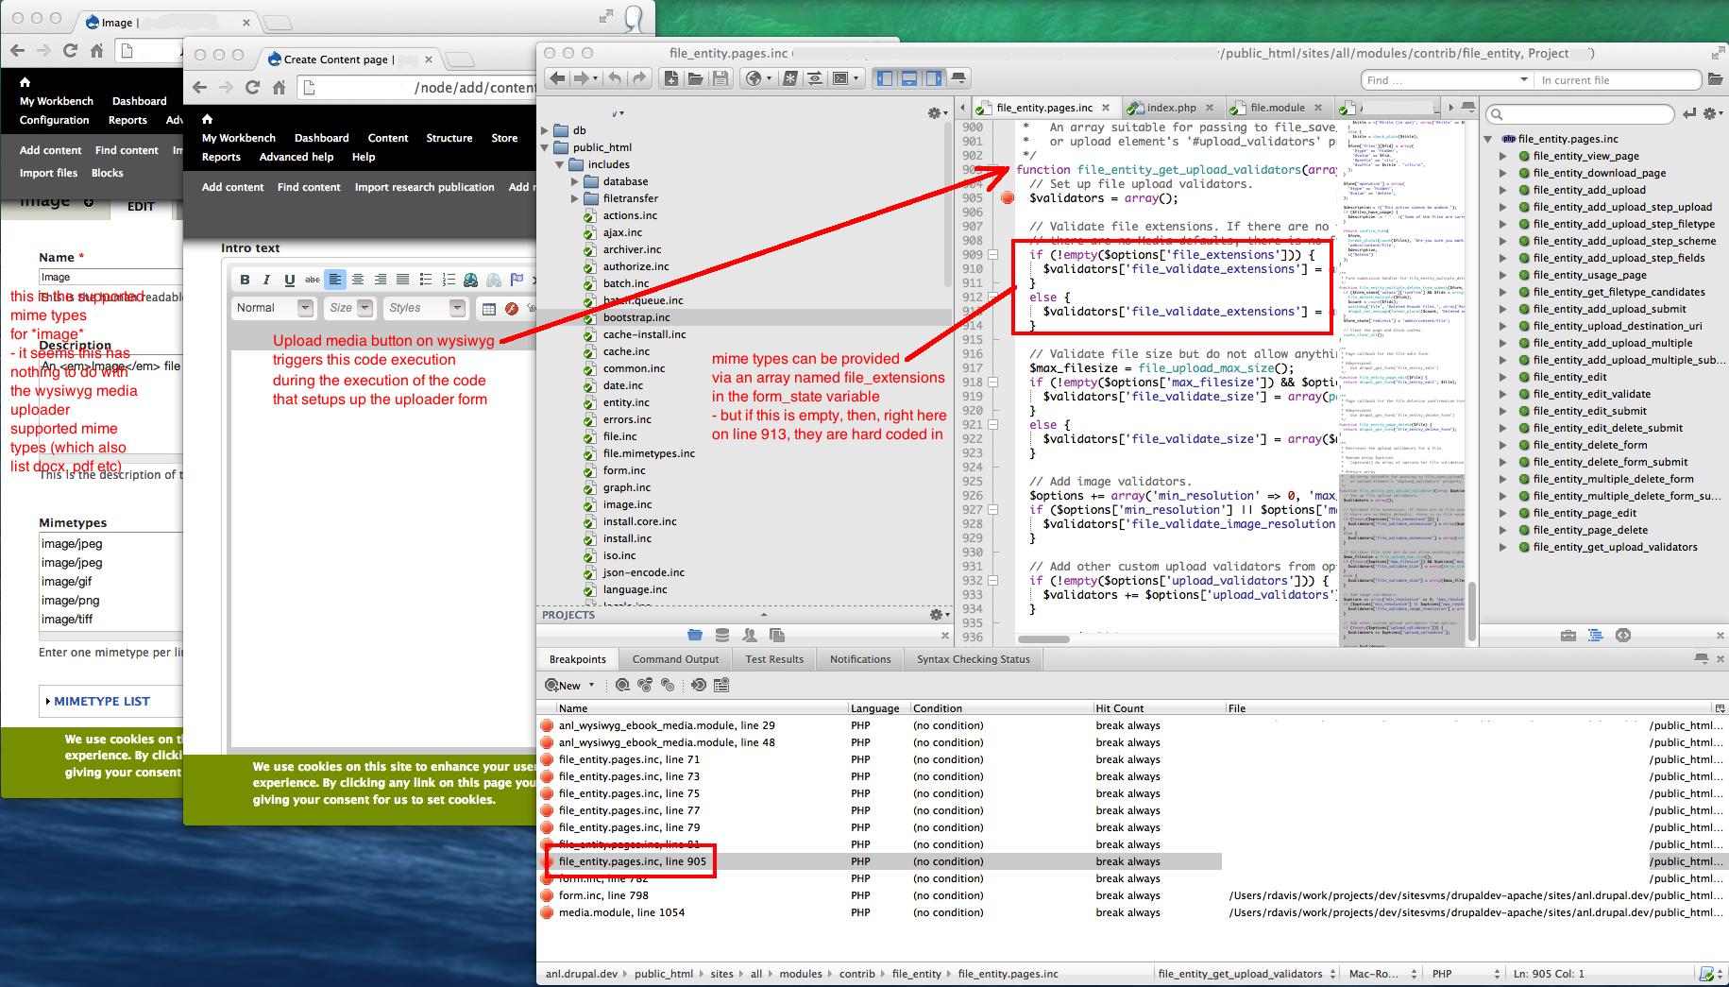Close the file_entity.pages.inc editor tab
This screenshot has width=1729, height=987.
(1106, 108)
